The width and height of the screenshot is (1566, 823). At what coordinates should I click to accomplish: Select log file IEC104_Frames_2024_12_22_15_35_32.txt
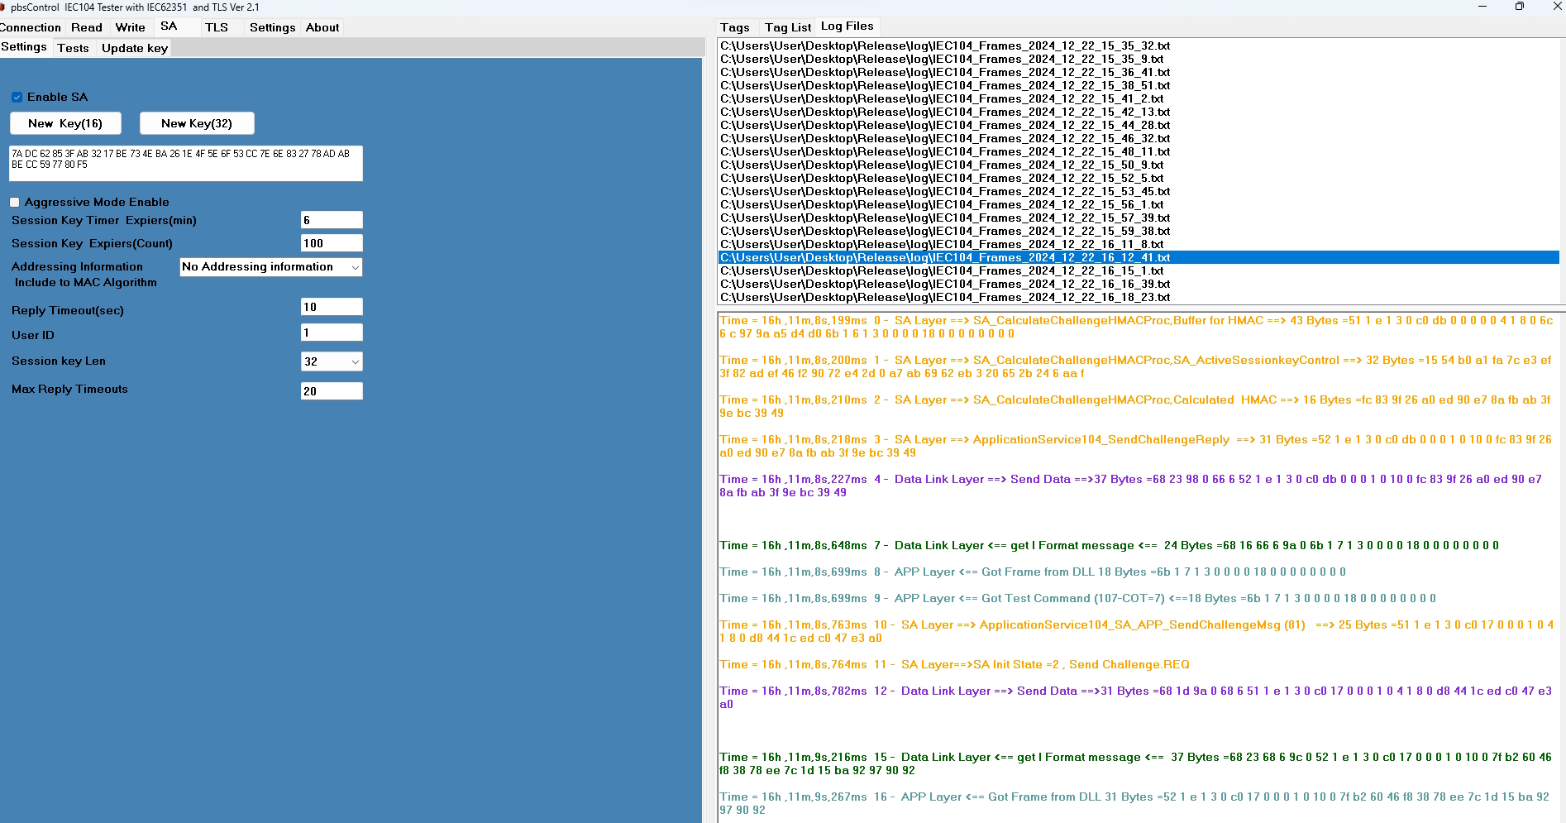click(944, 45)
